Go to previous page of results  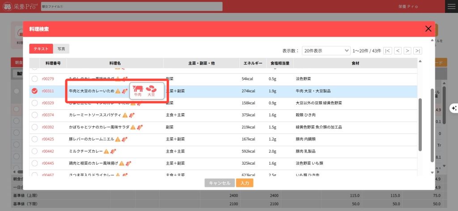pyautogui.click(x=398, y=51)
